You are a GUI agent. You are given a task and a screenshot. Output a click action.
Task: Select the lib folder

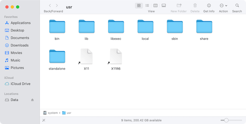pyautogui.click(x=86, y=26)
